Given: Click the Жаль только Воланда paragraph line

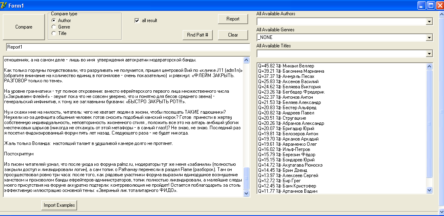Looking at the screenshot, I should point(88,143).
